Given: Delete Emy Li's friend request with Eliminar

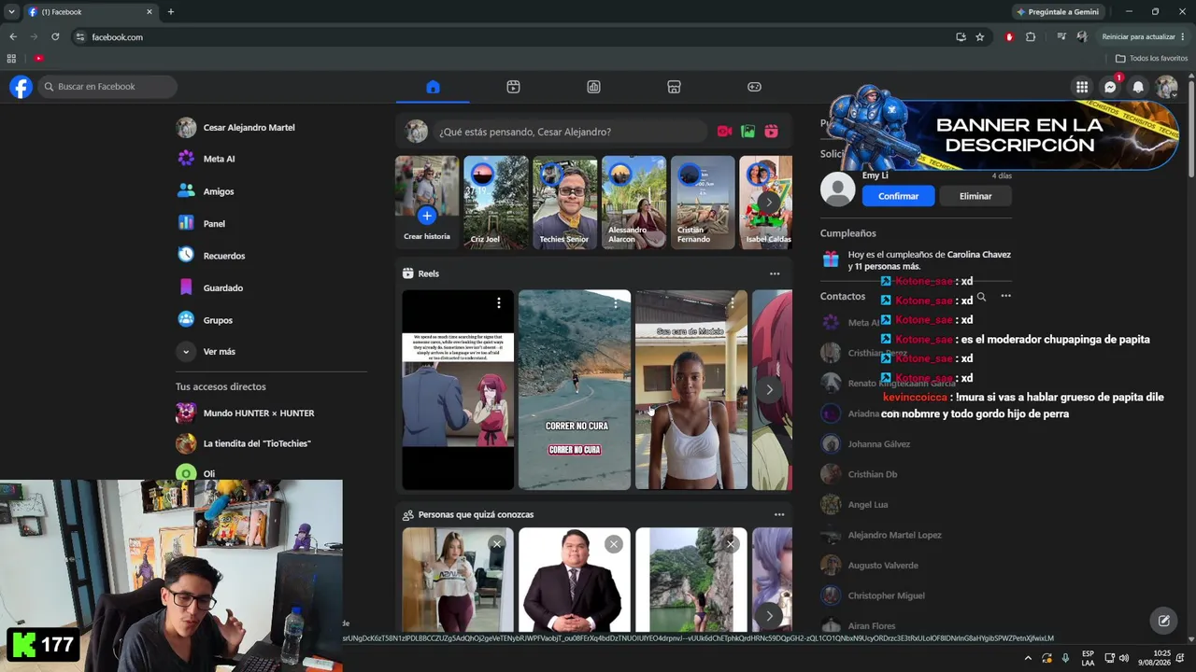Looking at the screenshot, I should [x=975, y=196].
